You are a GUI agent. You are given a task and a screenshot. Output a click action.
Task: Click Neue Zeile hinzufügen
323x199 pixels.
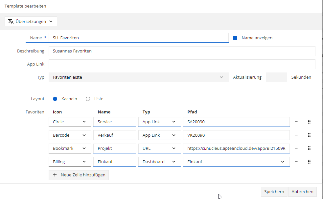click(x=79, y=175)
